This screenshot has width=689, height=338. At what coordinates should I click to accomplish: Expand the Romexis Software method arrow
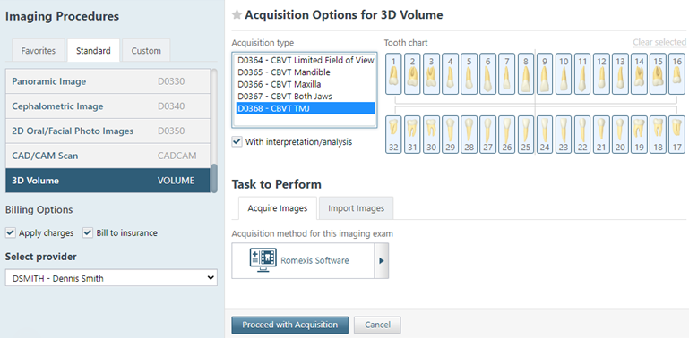click(x=382, y=261)
